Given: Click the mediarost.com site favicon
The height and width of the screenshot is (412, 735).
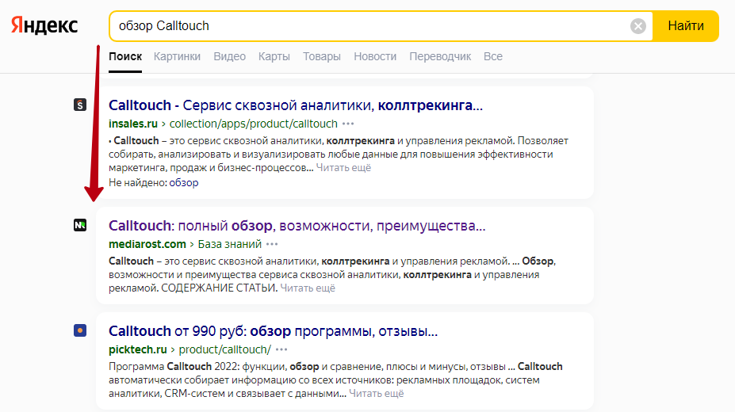Looking at the screenshot, I should (x=80, y=225).
